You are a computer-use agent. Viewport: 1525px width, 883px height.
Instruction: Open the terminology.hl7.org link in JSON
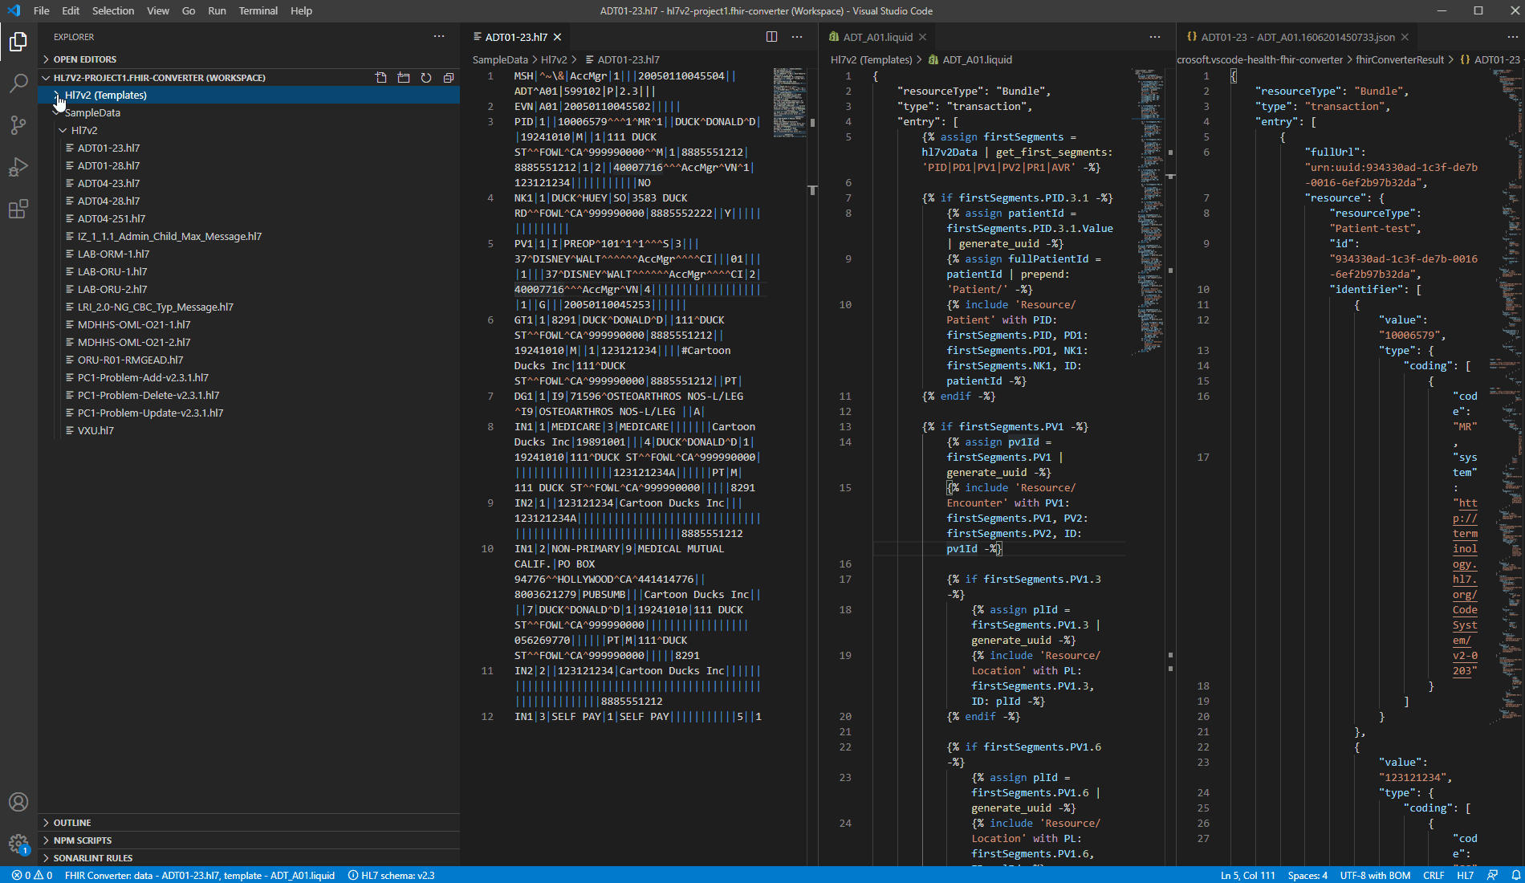[x=1465, y=587]
